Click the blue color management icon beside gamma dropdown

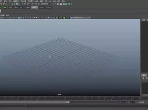click(x=71, y=18)
